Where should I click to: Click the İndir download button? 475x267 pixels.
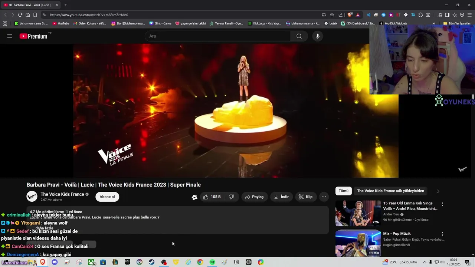click(281, 197)
